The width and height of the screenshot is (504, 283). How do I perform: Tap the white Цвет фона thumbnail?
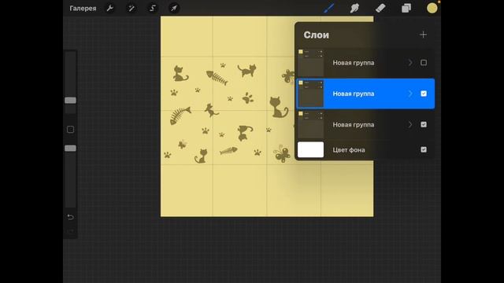(x=310, y=149)
